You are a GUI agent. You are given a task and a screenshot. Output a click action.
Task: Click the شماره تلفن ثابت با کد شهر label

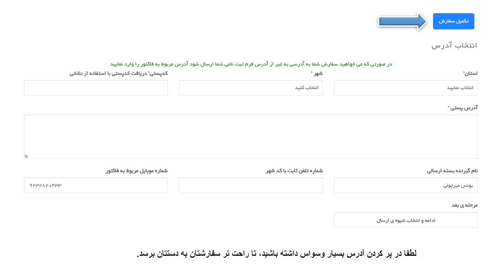[x=294, y=171]
